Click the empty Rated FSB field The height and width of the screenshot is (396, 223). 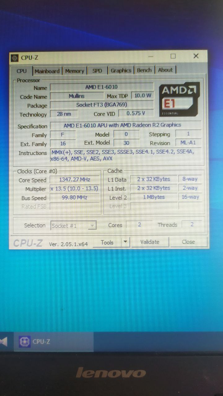75,206
